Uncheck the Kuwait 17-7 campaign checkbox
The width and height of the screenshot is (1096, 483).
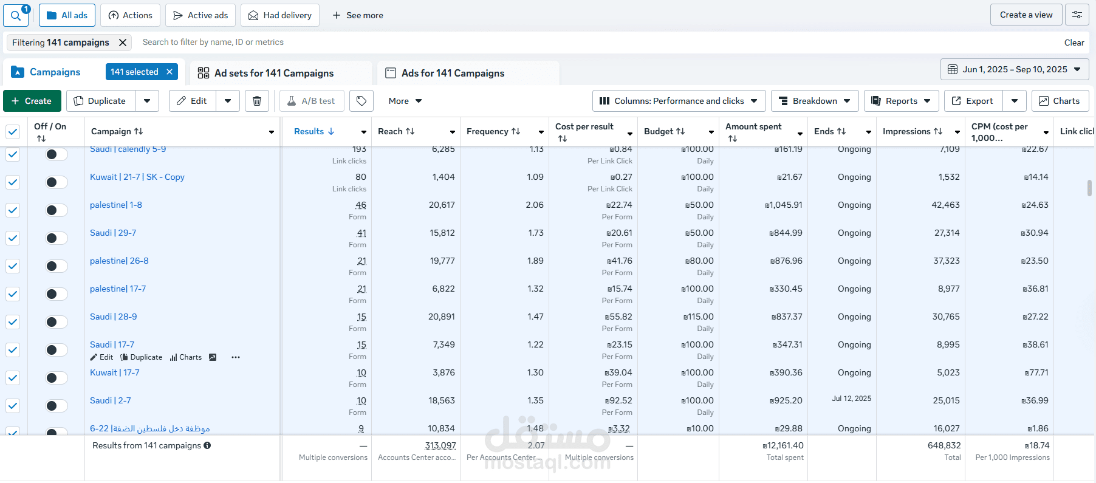(x=13, y=378)
